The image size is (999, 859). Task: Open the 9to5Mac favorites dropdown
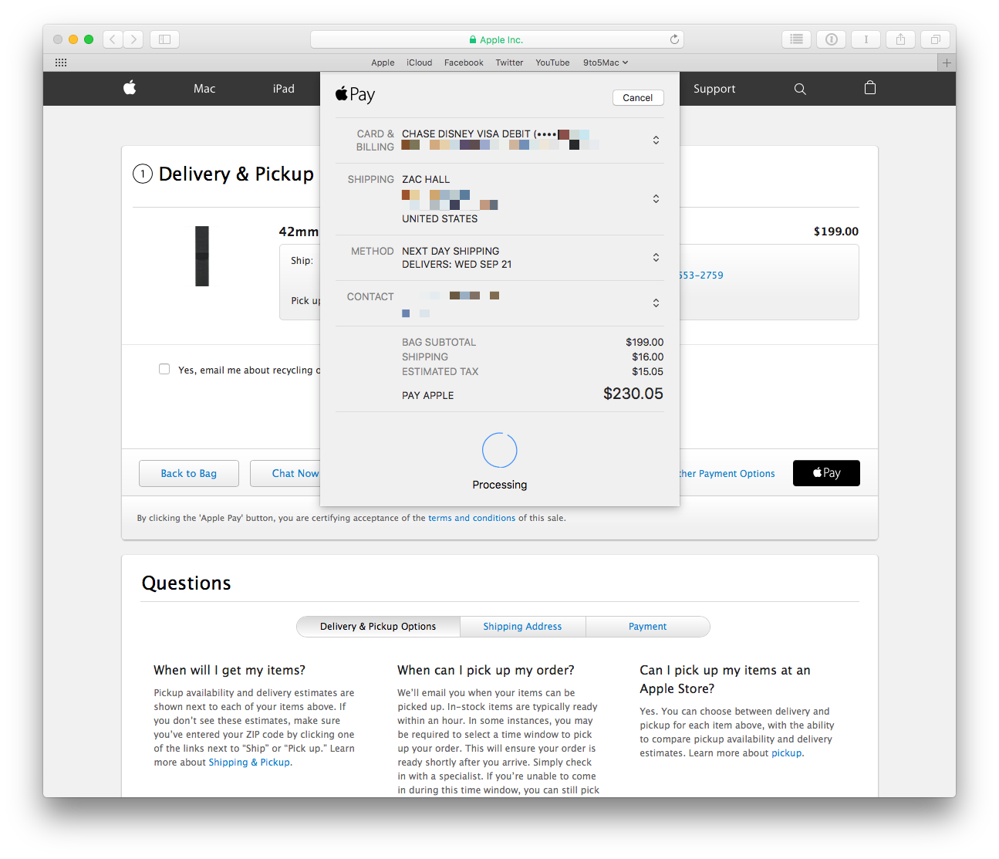[x=605, y=63]
